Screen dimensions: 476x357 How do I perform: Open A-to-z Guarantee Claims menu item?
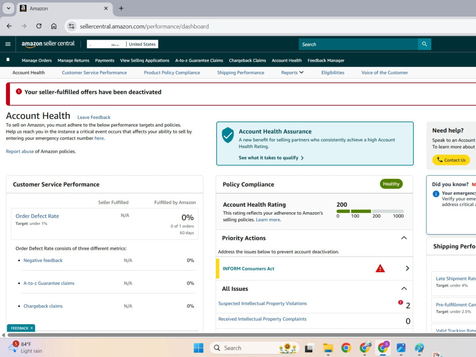click(199, 60)
